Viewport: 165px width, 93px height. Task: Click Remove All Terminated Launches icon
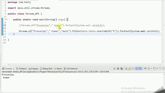[x=121, y=69]
